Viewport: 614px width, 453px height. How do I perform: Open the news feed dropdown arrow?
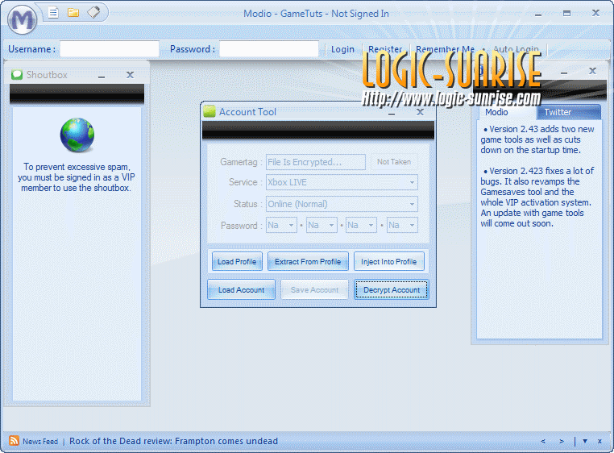coord(585,441)
